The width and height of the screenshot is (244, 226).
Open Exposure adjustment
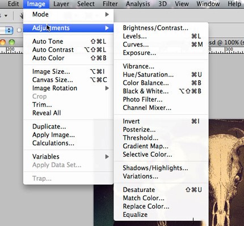[161, 53]
